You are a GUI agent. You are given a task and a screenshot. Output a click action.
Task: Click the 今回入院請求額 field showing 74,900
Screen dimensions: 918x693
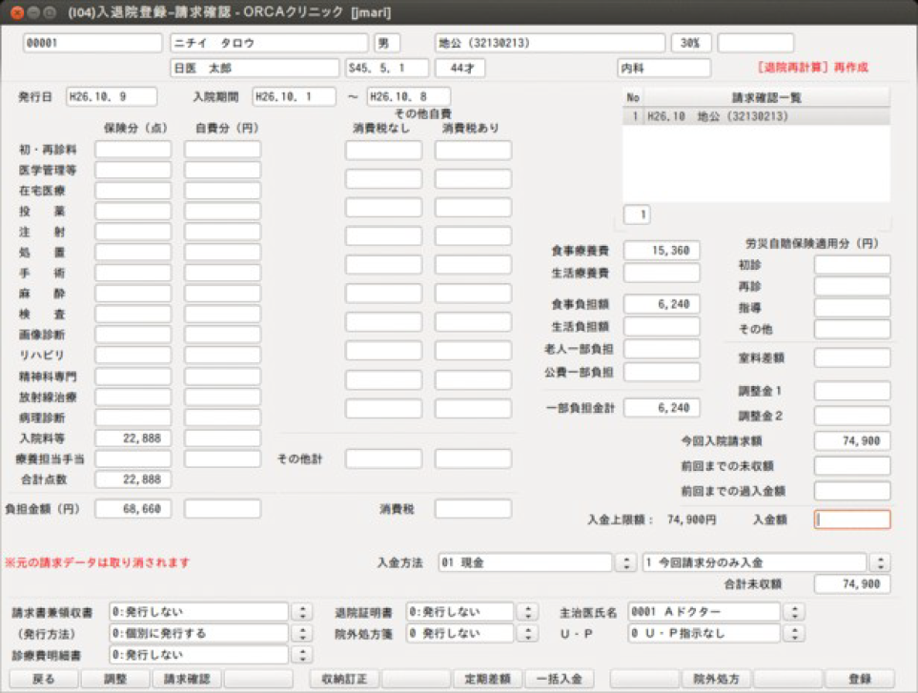point(852,440)
